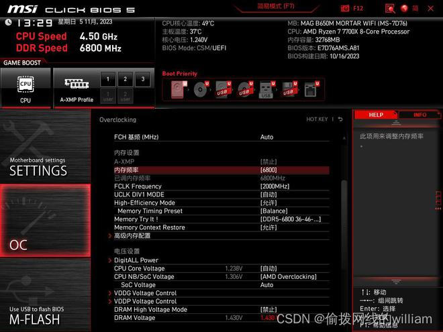Viewport: 443px width, 332px height.
Task: Select A-XMP user profile 2
Action: point(125,96)
